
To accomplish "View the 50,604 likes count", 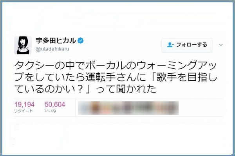I will (x=55, y=105).
